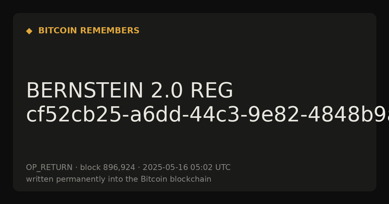The height and width of the screenshot is (204, 389).
Task: Select the cf52cb25 segment of the ID
Action: [x=73, y=115]
